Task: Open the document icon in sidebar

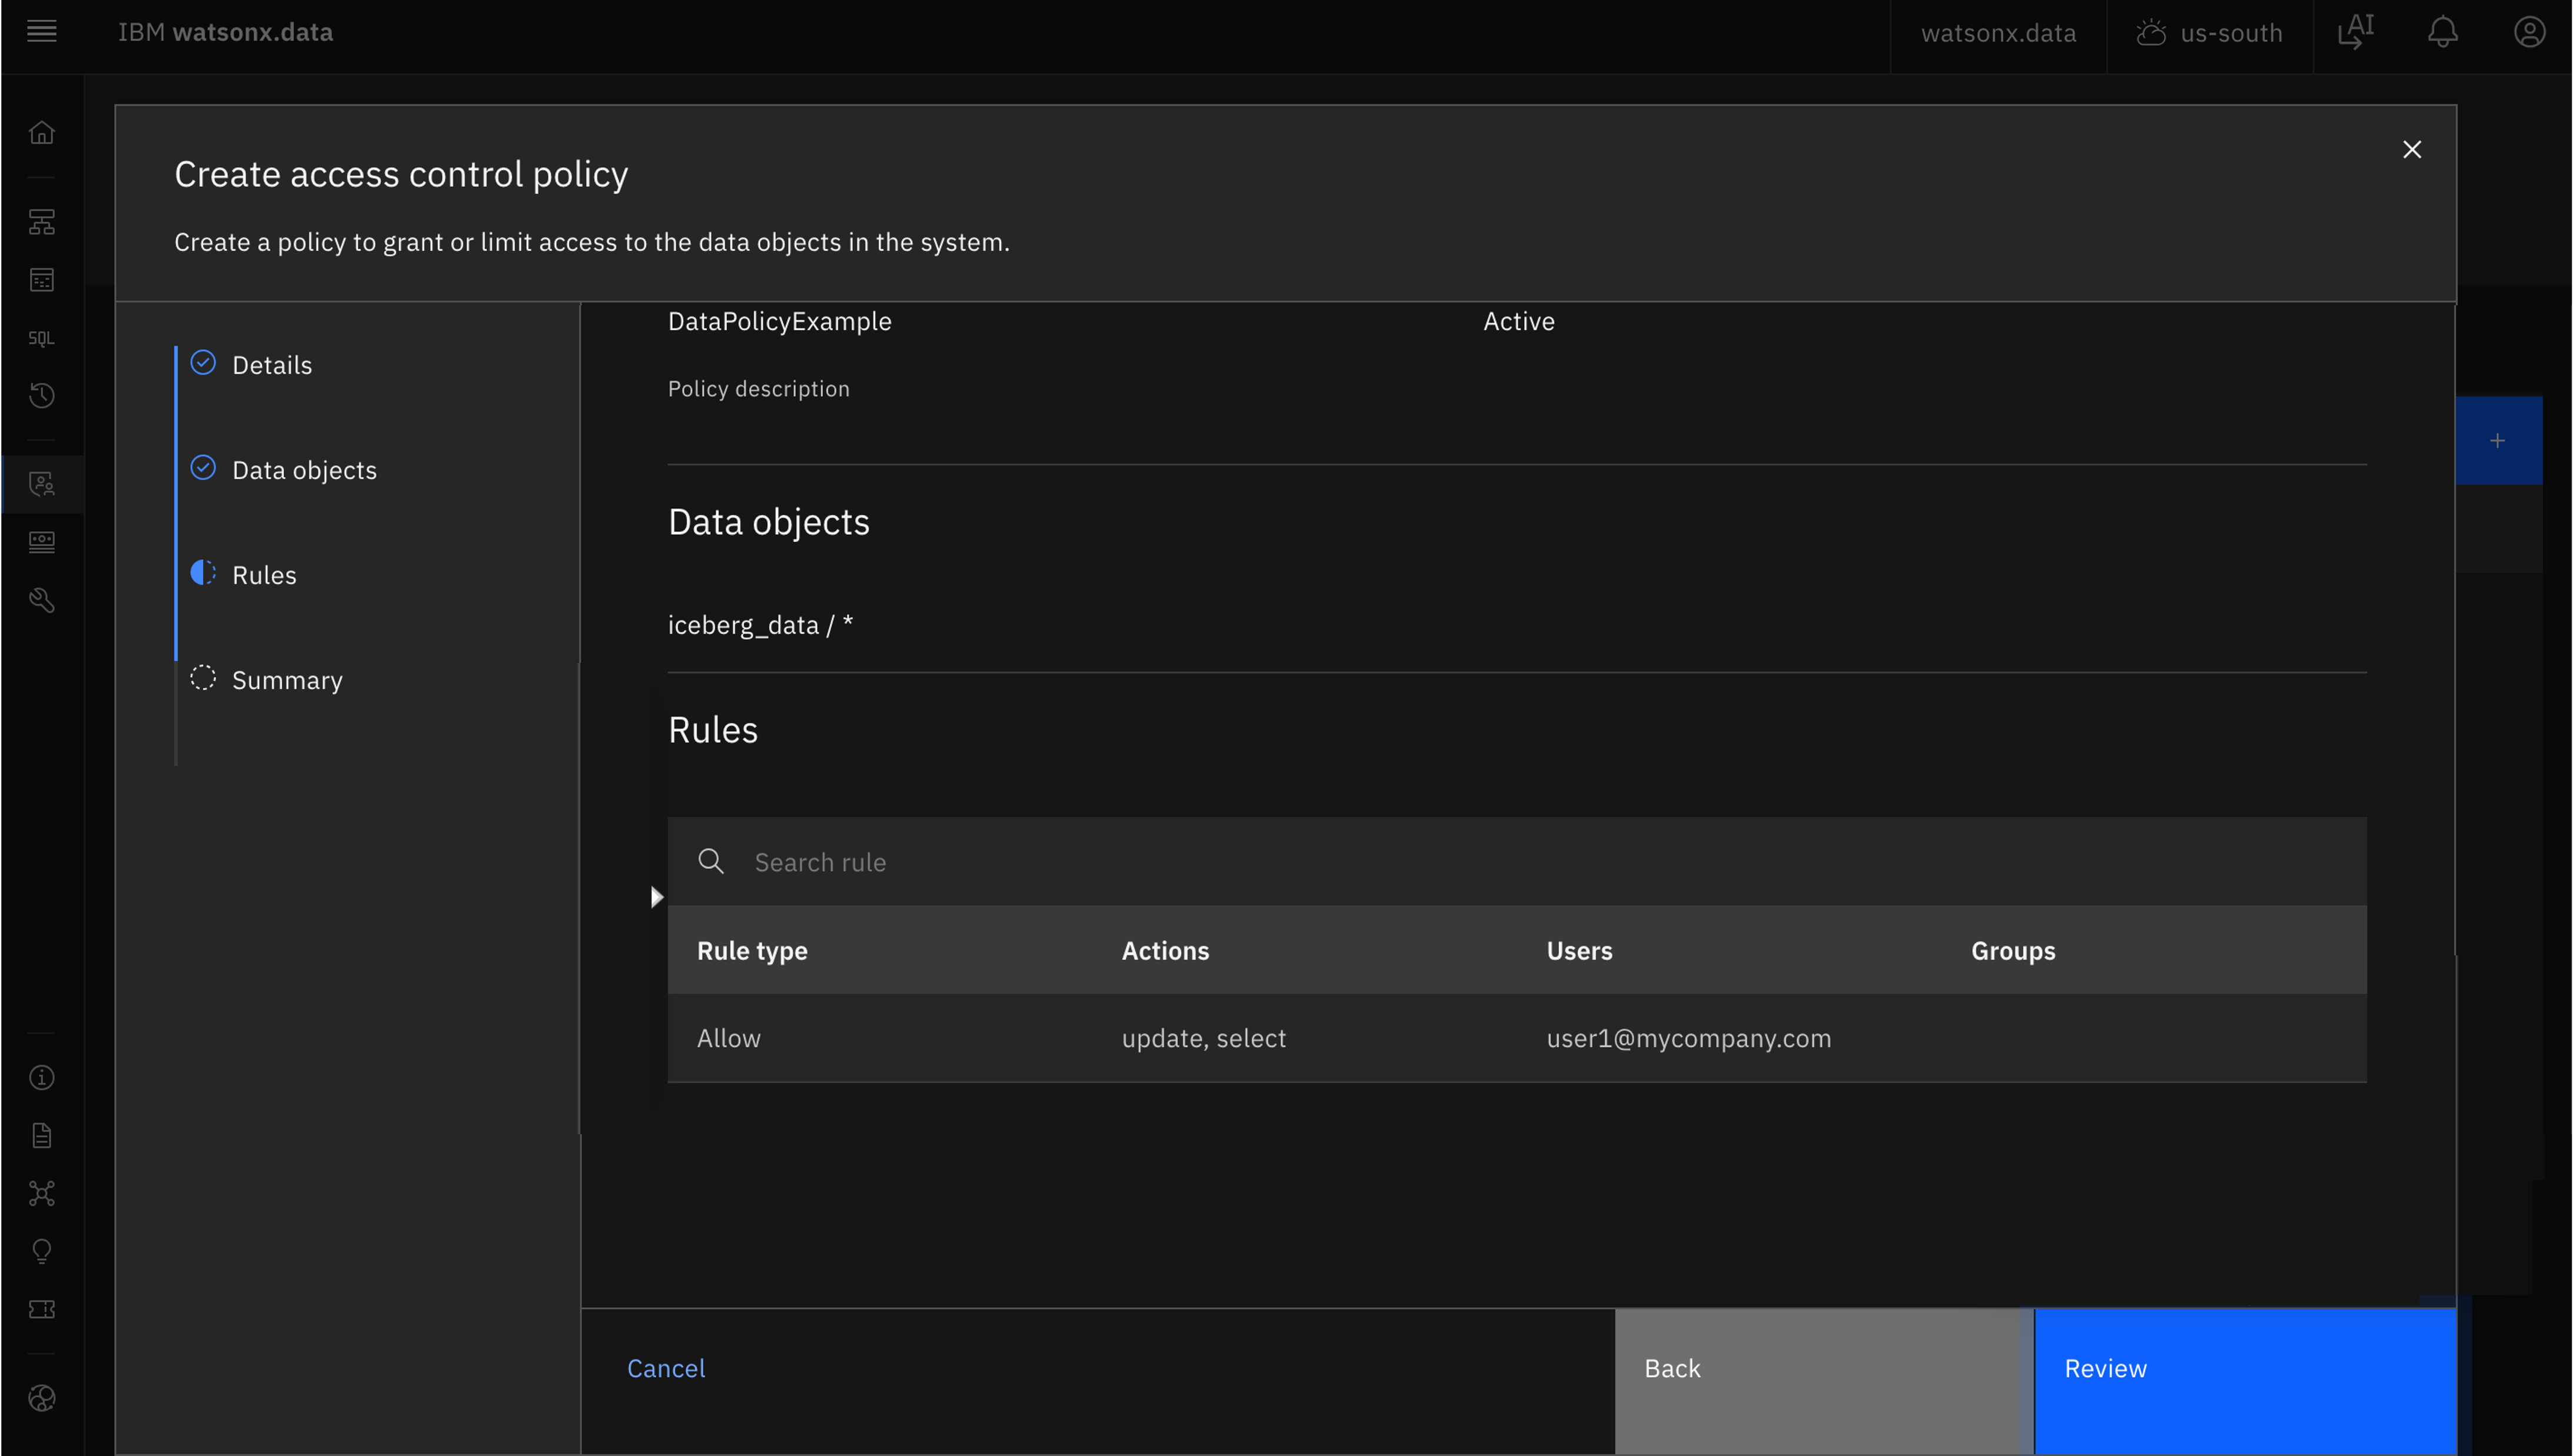Action: [41, 1135]
